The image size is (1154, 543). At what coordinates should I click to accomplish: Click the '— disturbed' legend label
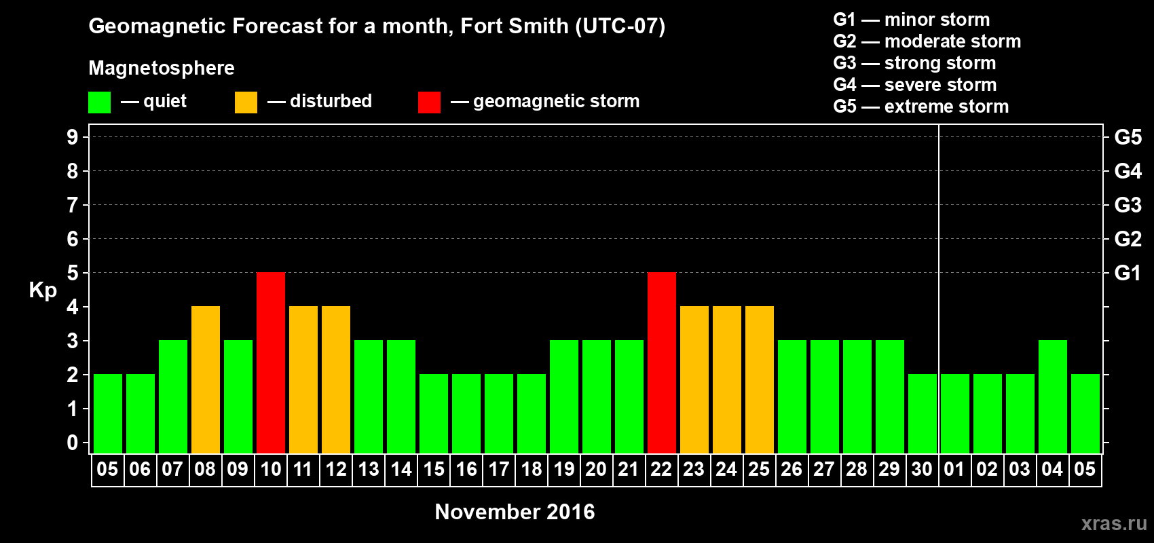[320, 101]
